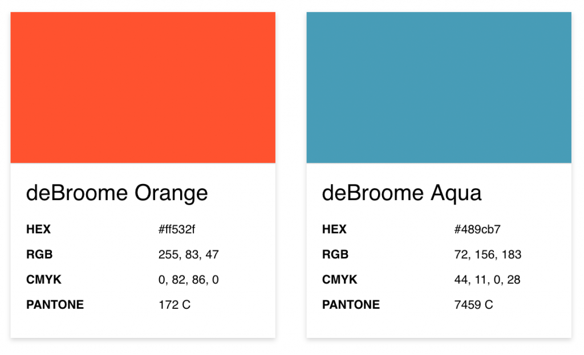Click the orange hex value #ff532f

click(177, 229)
